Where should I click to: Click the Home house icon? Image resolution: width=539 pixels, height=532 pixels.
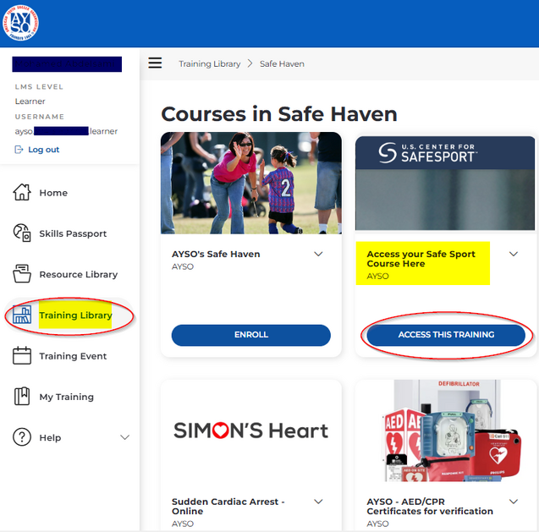click(22, 193)
